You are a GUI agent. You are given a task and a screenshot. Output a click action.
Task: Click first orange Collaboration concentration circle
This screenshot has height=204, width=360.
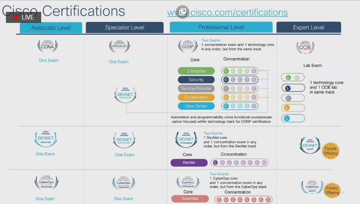pos(226,97)
